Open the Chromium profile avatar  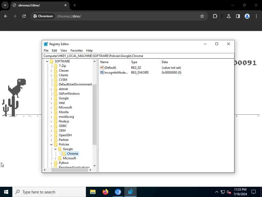pyautogui.click(x=247, y=16)
